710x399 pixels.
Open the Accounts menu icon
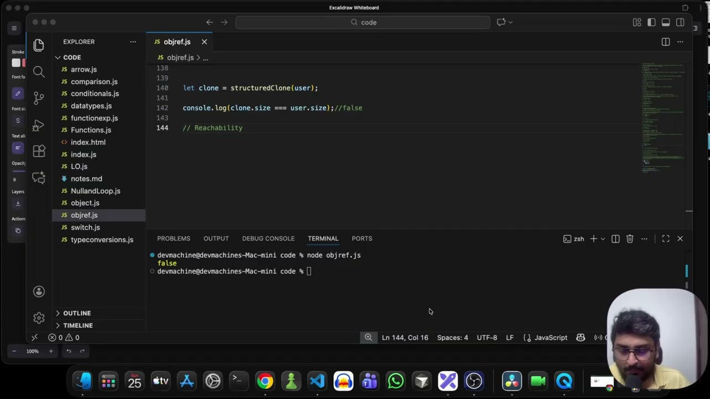pyautogui.click(x=38, y=291)
